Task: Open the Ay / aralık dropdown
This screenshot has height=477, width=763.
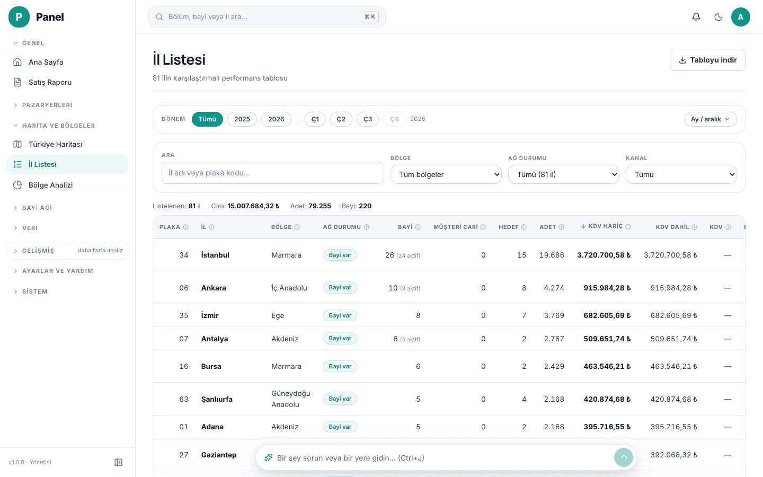Action: point(710,119)
